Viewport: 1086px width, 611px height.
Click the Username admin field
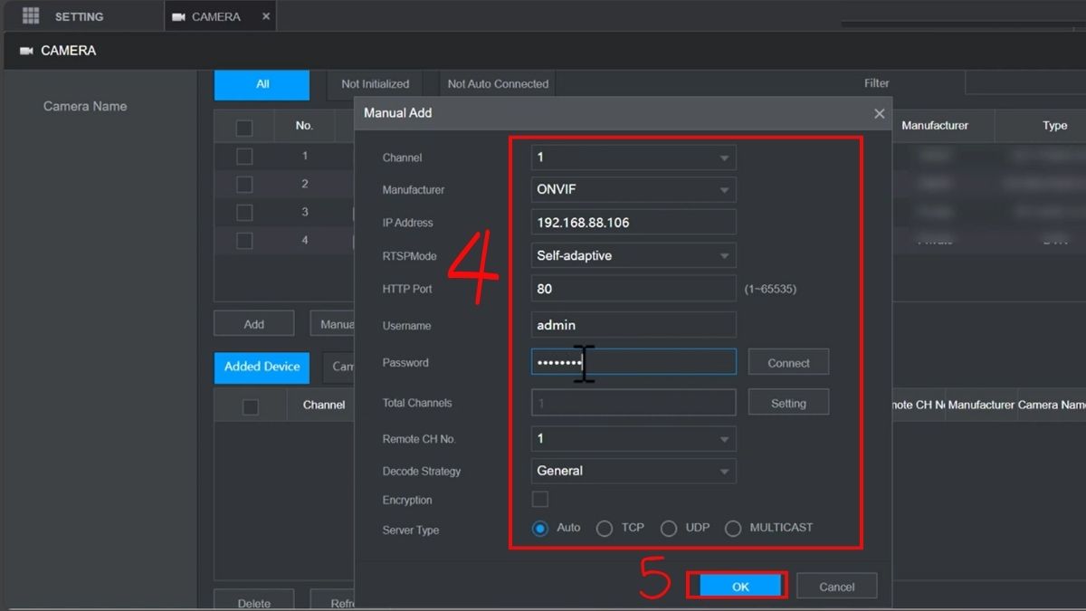(x=633, y=325)
